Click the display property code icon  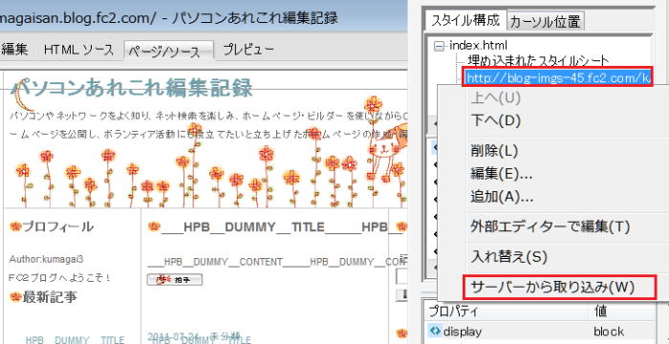[x=434, y=332]
